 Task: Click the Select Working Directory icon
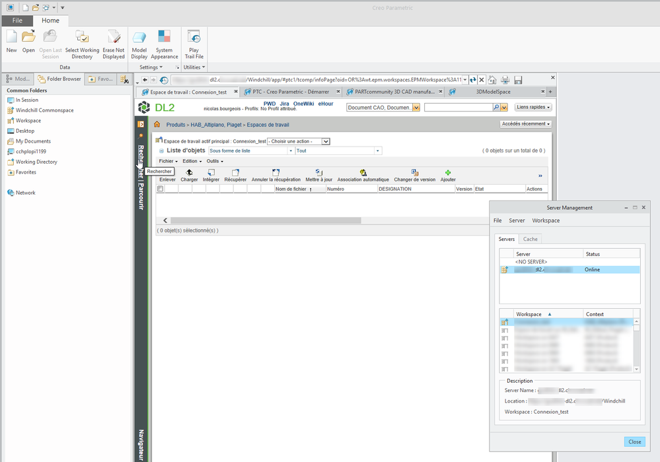[82, 37]
